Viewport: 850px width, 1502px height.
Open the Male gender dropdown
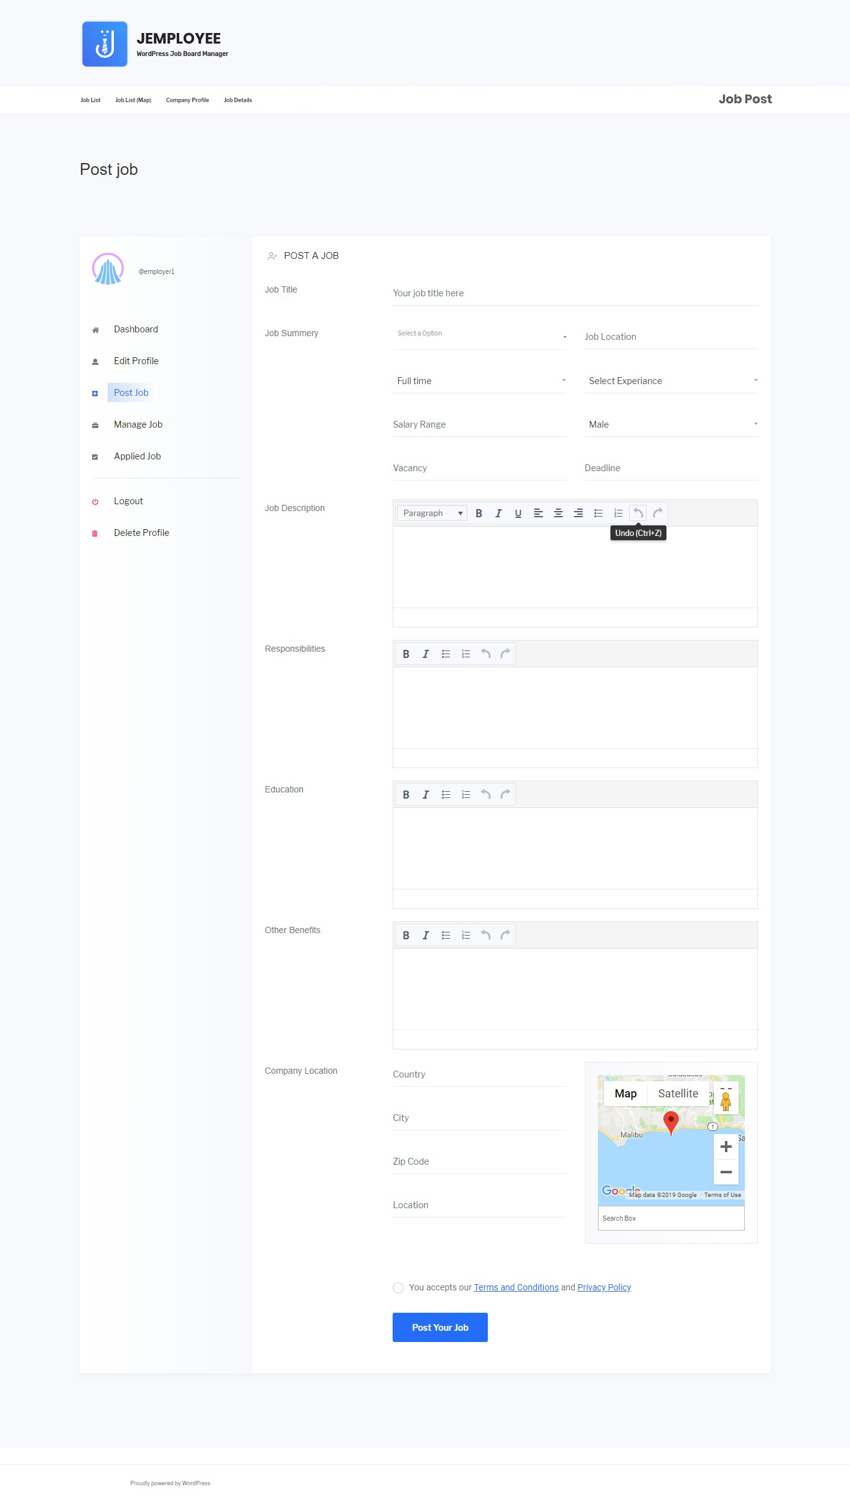[x=671, y=424]
